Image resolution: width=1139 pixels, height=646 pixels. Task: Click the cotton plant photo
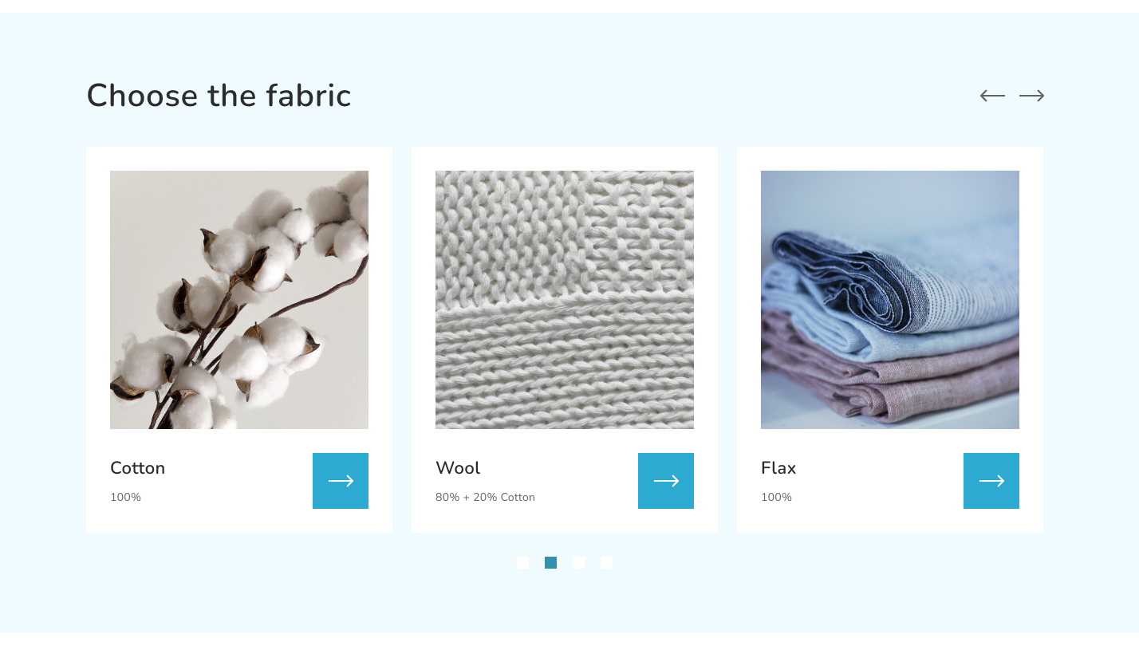(x=239, y=300)
